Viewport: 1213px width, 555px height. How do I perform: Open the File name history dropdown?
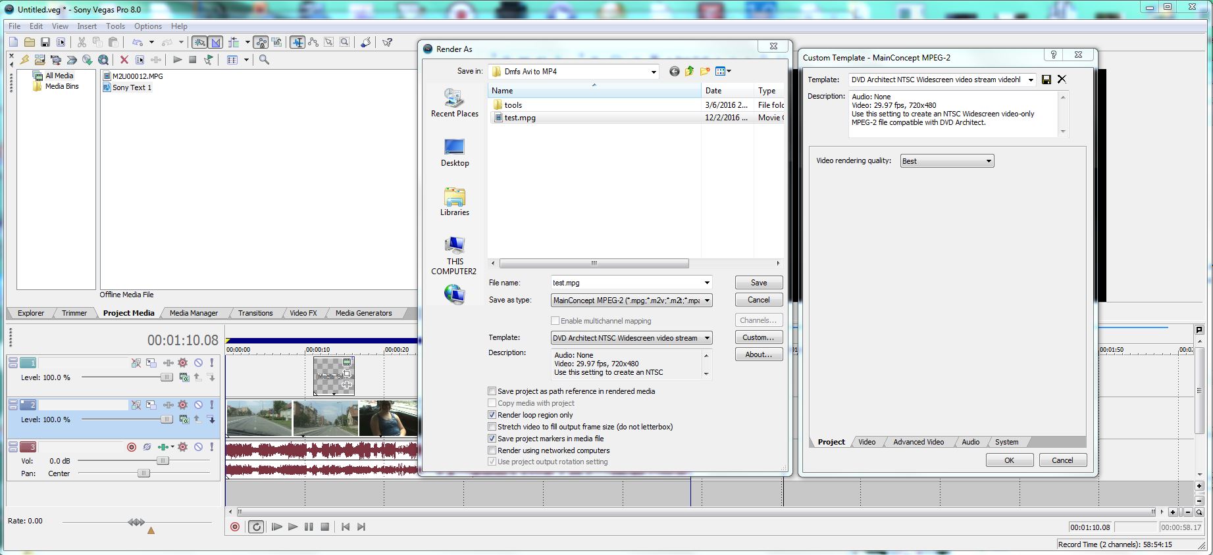[x=707, y=283]
